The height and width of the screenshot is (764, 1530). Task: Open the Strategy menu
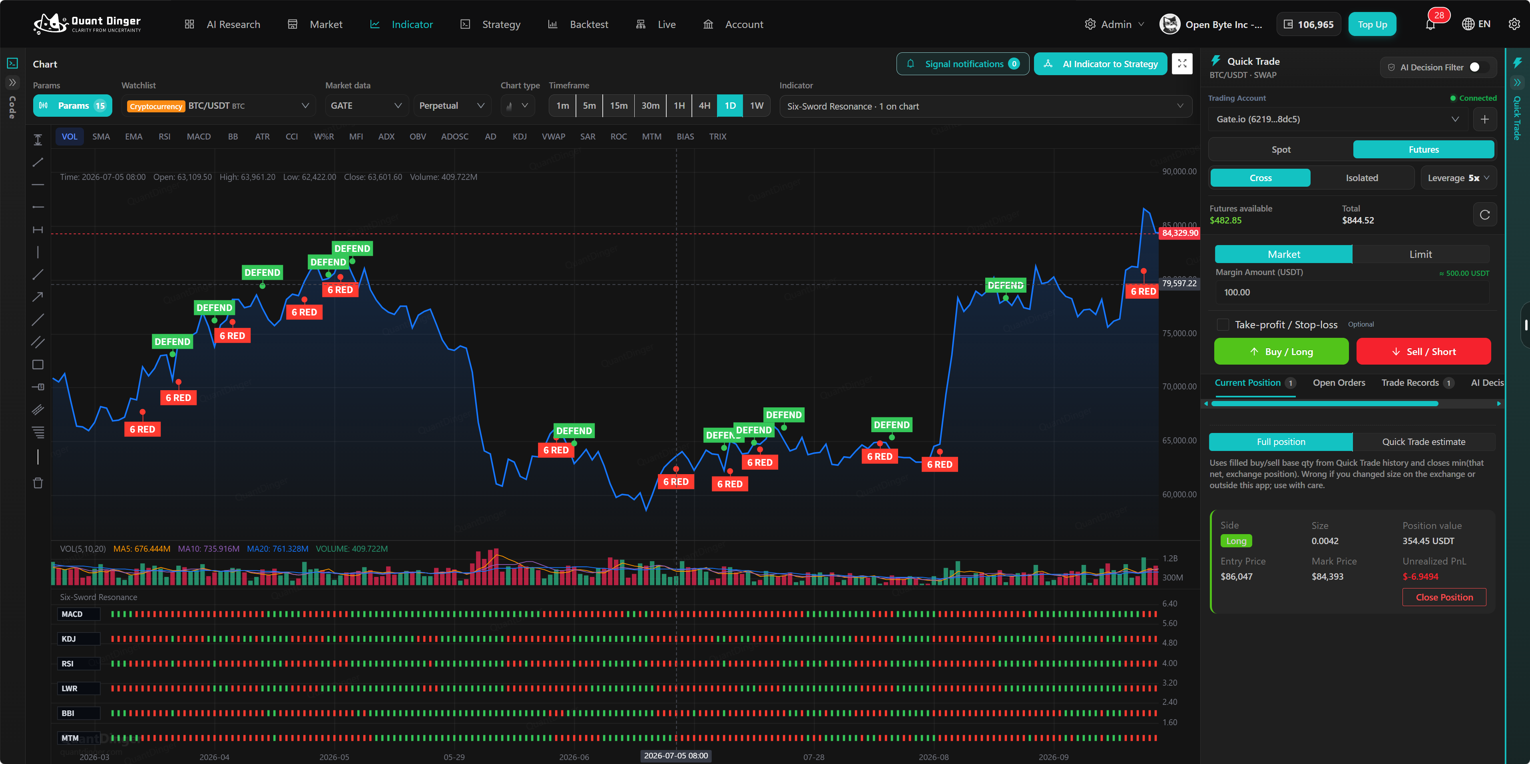coord(490,24)
